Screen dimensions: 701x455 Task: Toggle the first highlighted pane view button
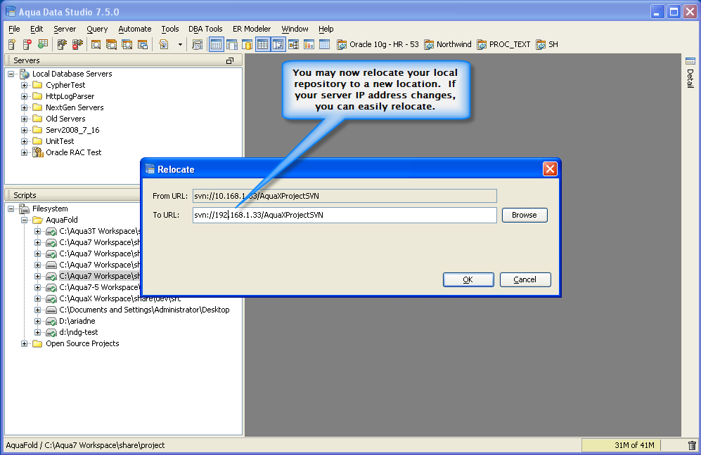coord(217,44)
